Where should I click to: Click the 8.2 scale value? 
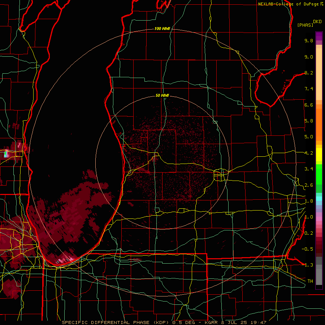[309, 73]
